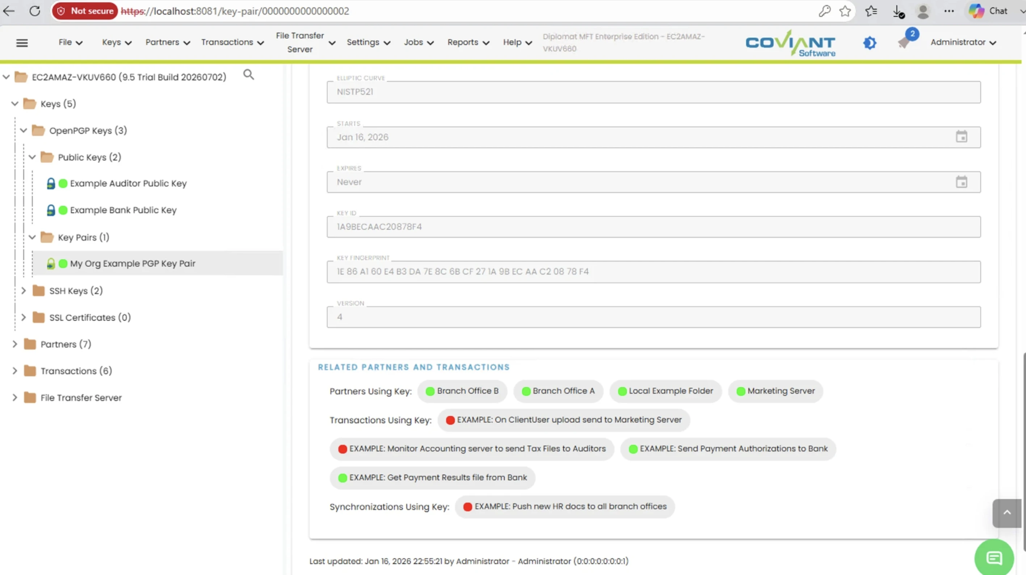The image size is (1026, 575).
Task: Open the Branch Office B partner chip
Action: click(x=462, y=391)
